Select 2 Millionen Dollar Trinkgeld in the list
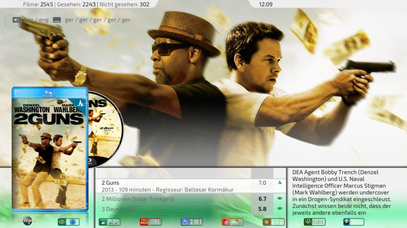This screenshot has height=228, width=407. 190,199
